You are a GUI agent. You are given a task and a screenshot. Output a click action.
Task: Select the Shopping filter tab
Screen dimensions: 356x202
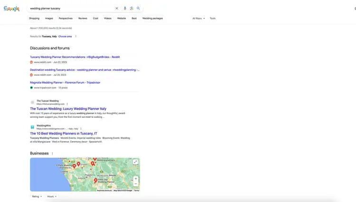point(34,19)
